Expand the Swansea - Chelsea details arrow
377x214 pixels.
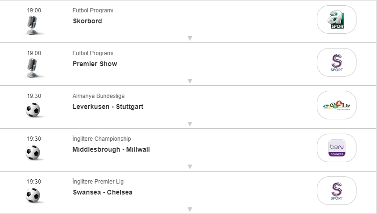click(189, 209)
